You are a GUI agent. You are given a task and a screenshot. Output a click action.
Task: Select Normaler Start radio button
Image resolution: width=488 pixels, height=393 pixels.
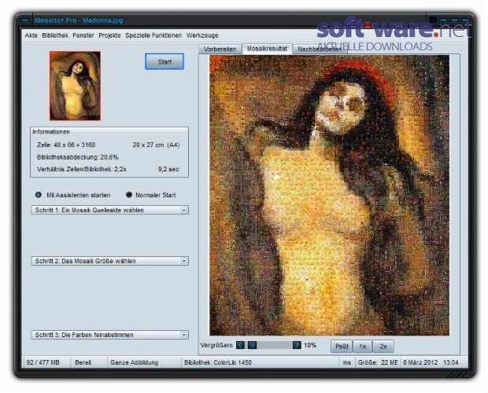(129, 195)
